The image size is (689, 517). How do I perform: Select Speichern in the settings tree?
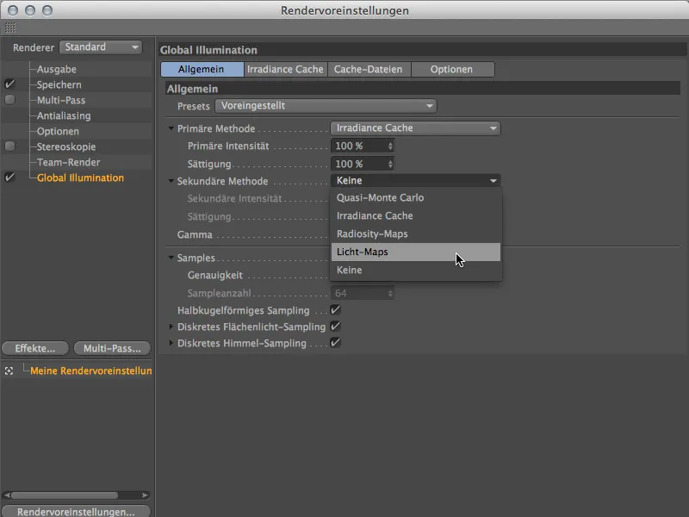pyautogui.click(x=59, y=84)
